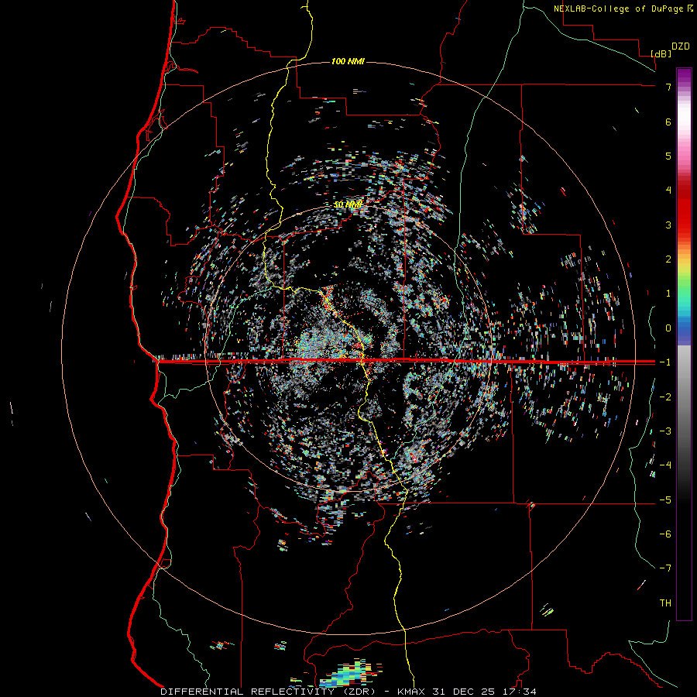
Task: Click the 6 value on the scale
Action: 668,122
